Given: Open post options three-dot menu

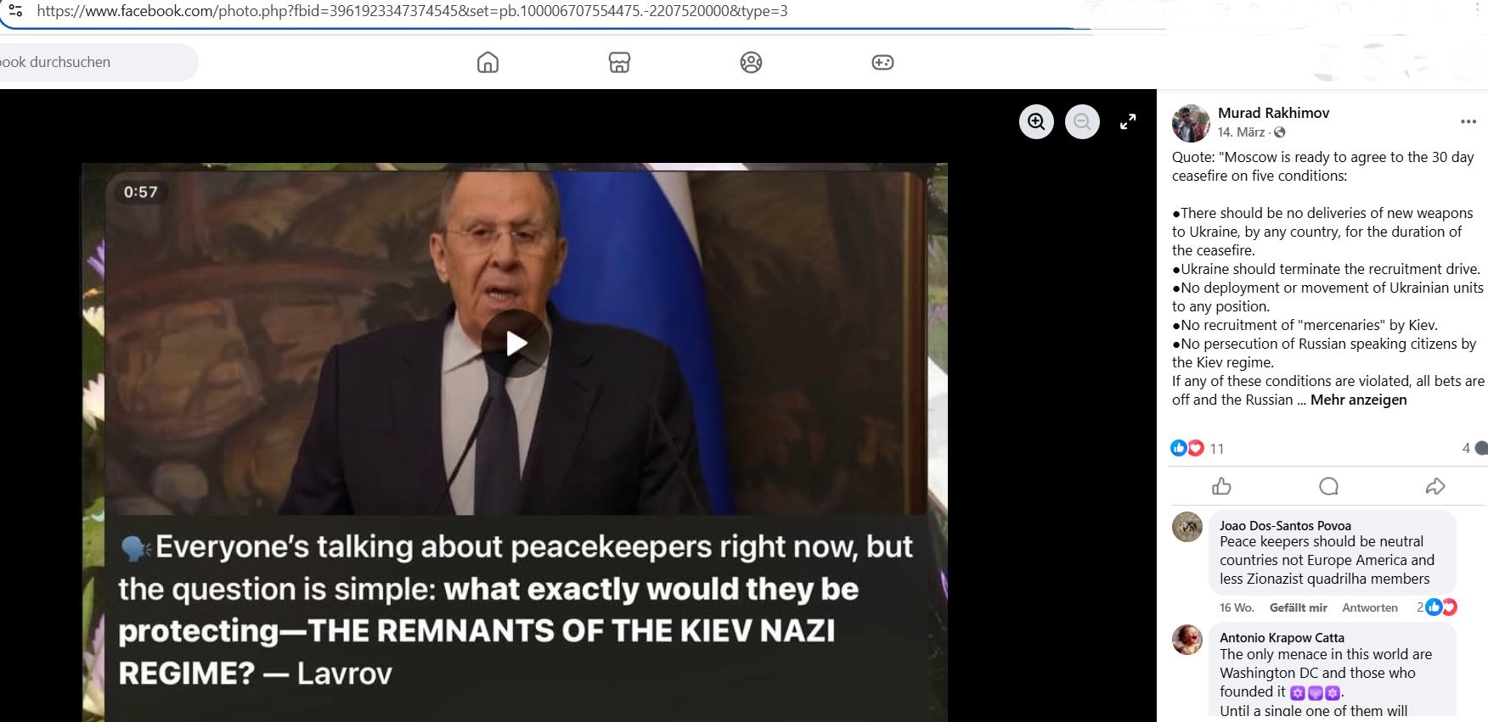Looking at the screenshot, I should point(1468,121).
